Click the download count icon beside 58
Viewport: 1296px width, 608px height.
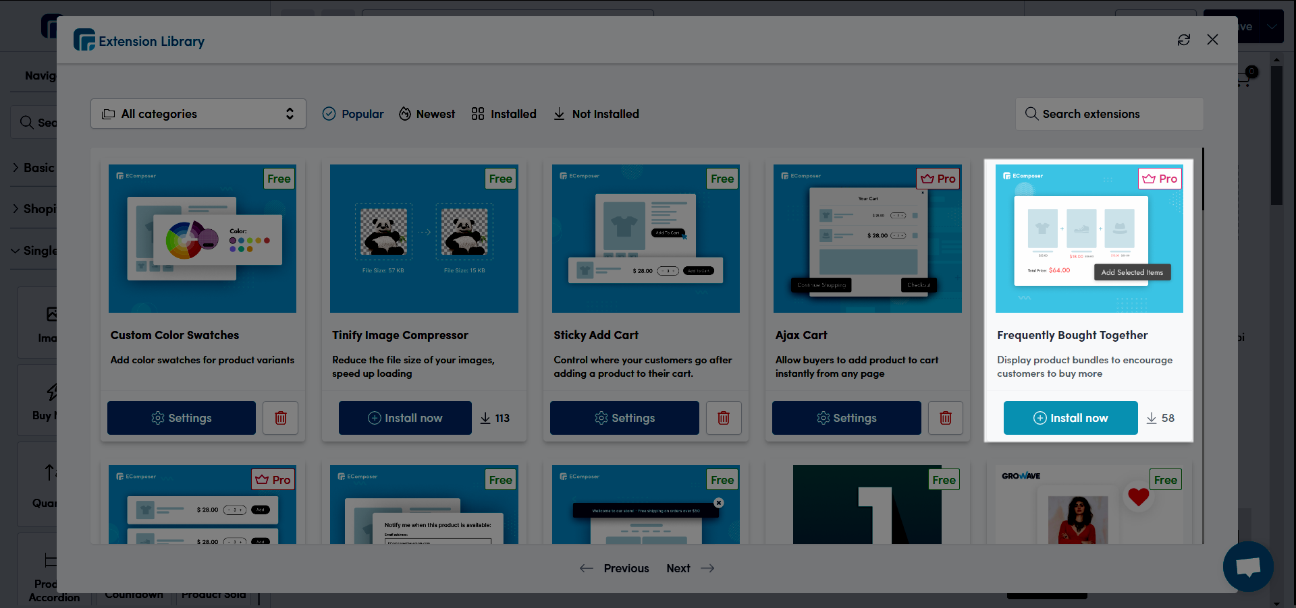pyautogui.click(x=1152, y=418)
